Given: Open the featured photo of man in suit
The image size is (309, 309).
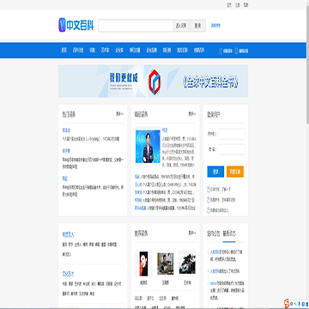Looking at the screenshot, I should [x=148, y=146].
